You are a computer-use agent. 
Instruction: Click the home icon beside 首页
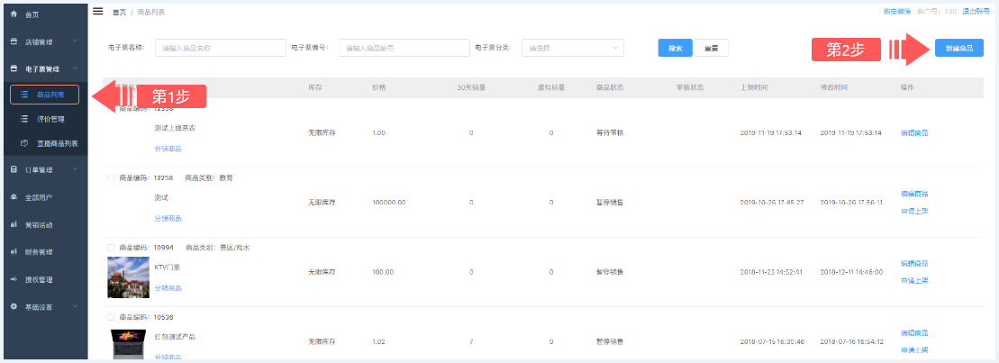click(14, 15)
